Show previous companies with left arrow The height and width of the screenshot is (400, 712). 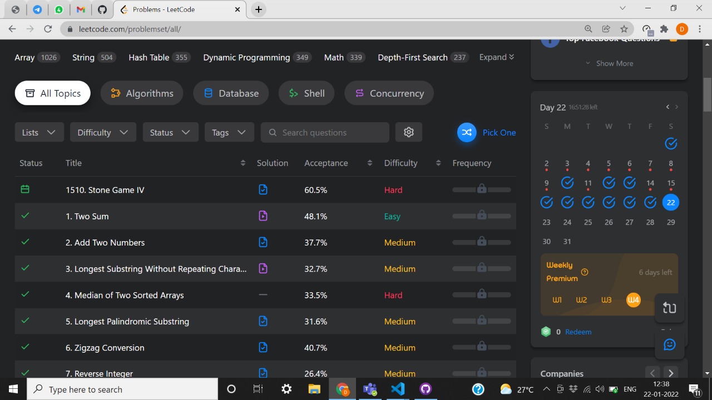coord(652,373)
